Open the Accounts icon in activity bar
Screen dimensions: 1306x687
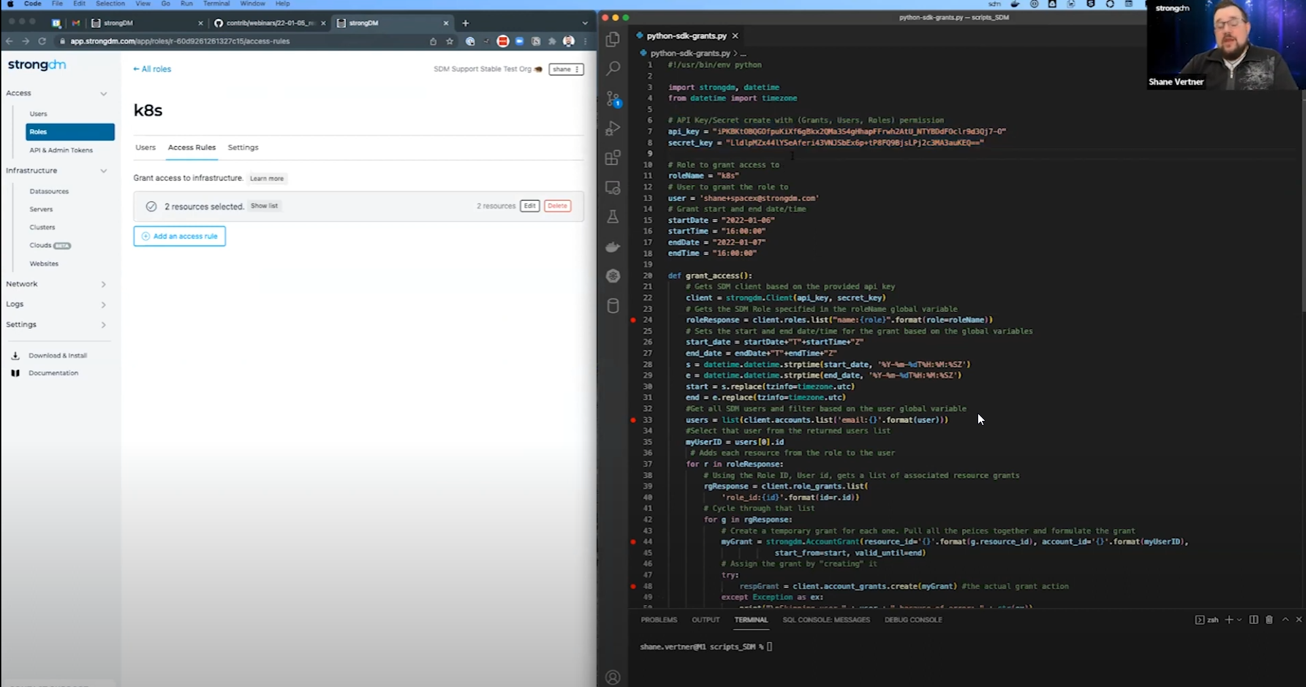pos(613,677)
